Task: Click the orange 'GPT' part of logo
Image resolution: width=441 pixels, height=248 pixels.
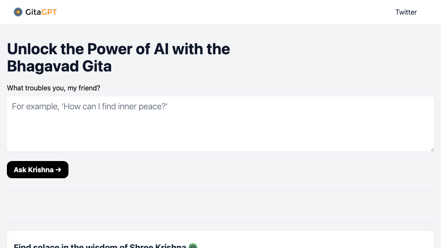Action: coord(49,12)
